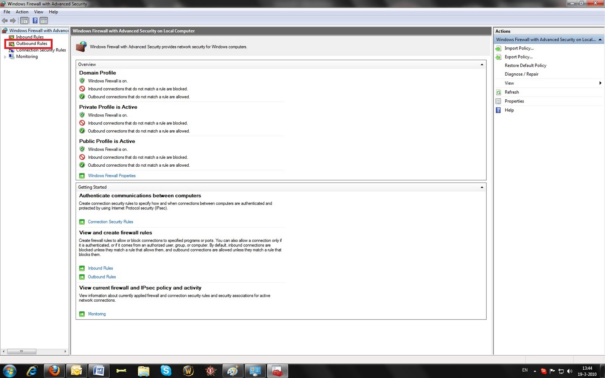Launch World of Warcraft from the taskbar
This screenshot has width=605, height=378.
point(188,371)
